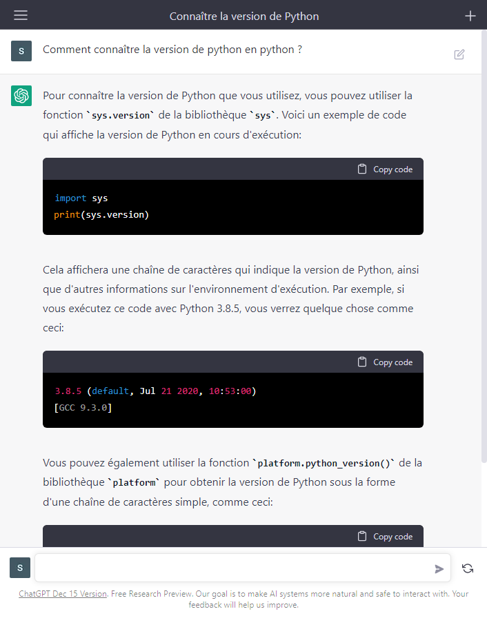
Task: Click the edit pencil on the user message
Action: pos(459,54)
